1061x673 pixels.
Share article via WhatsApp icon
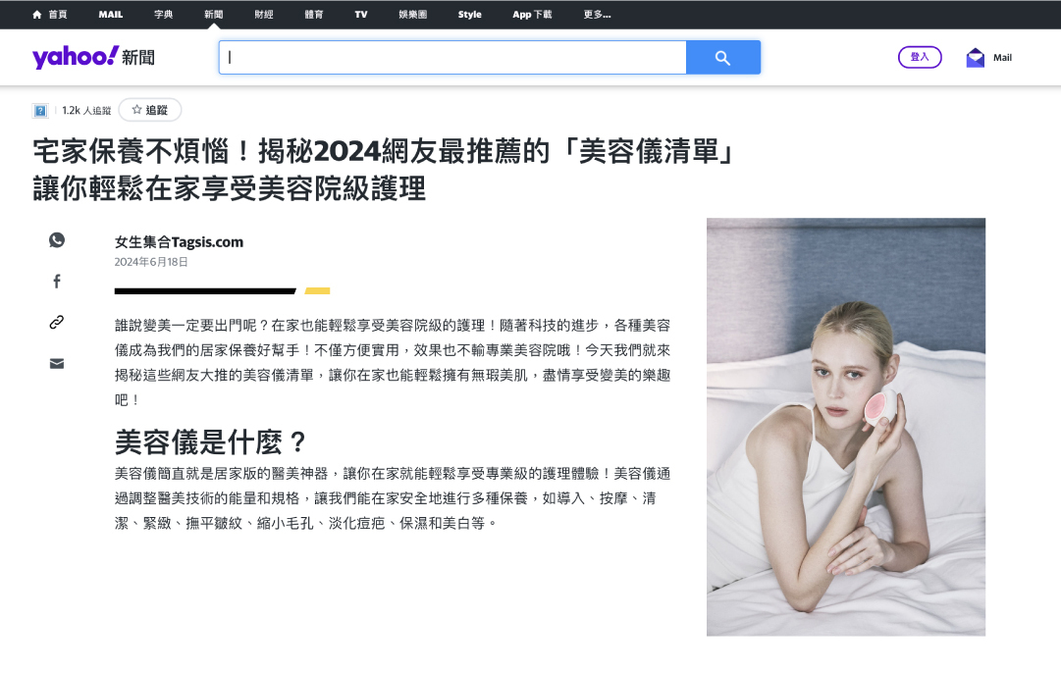57,240
